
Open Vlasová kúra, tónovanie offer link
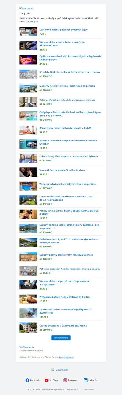coord(63,170)
